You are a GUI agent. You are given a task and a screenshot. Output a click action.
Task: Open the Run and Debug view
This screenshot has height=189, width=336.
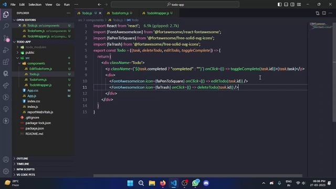(x=6, y=50)
